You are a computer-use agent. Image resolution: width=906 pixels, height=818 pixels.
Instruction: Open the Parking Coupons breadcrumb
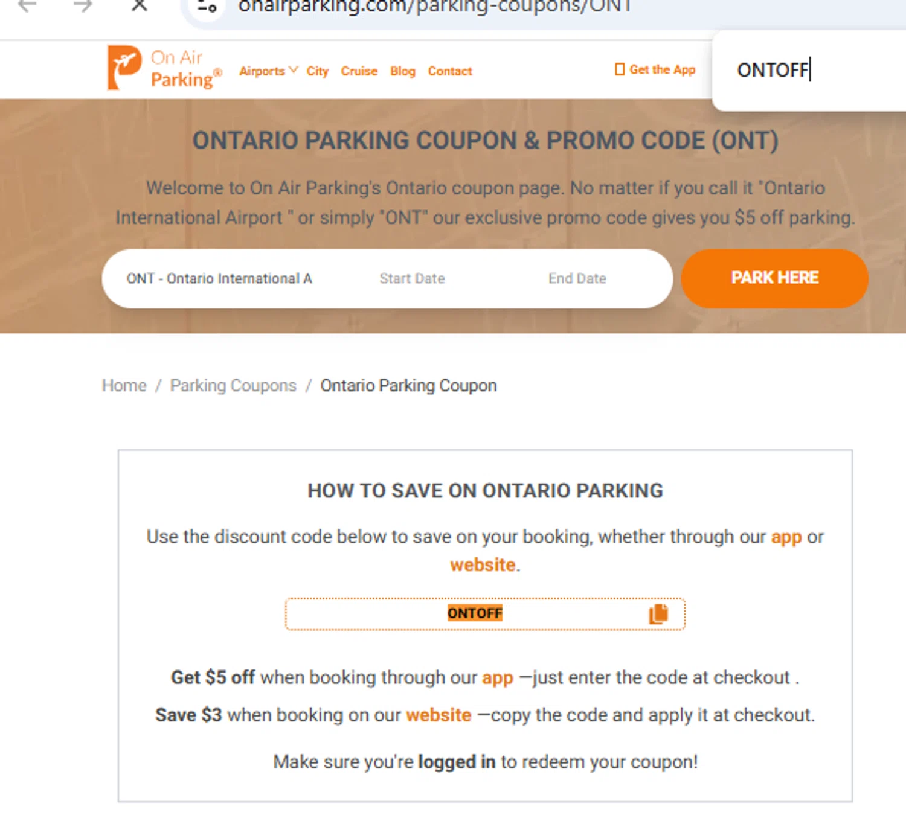(233, 385)
